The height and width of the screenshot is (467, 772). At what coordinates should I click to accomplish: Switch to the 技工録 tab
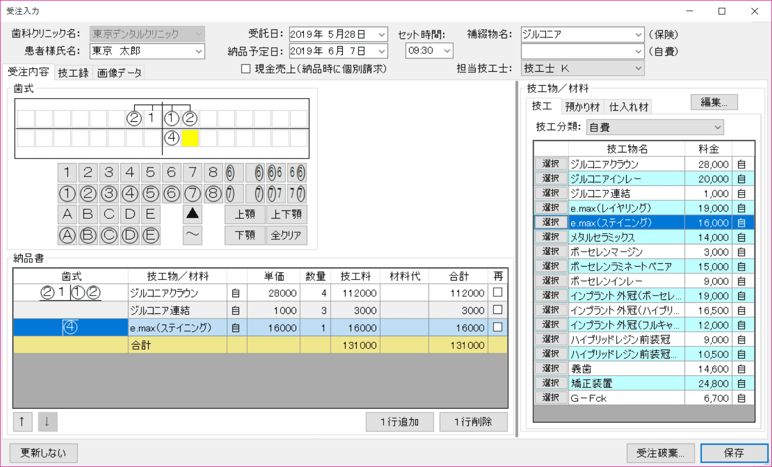(x=73, y=73)
